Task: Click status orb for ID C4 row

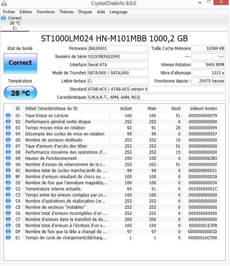Action: click(x=8, y=201)
